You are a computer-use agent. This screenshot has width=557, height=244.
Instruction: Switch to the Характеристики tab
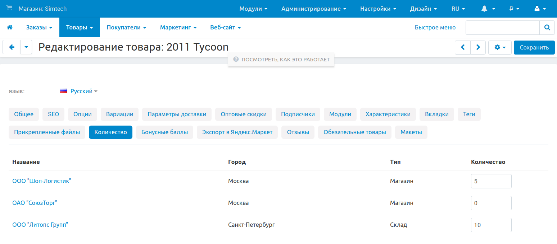point(388,114)
